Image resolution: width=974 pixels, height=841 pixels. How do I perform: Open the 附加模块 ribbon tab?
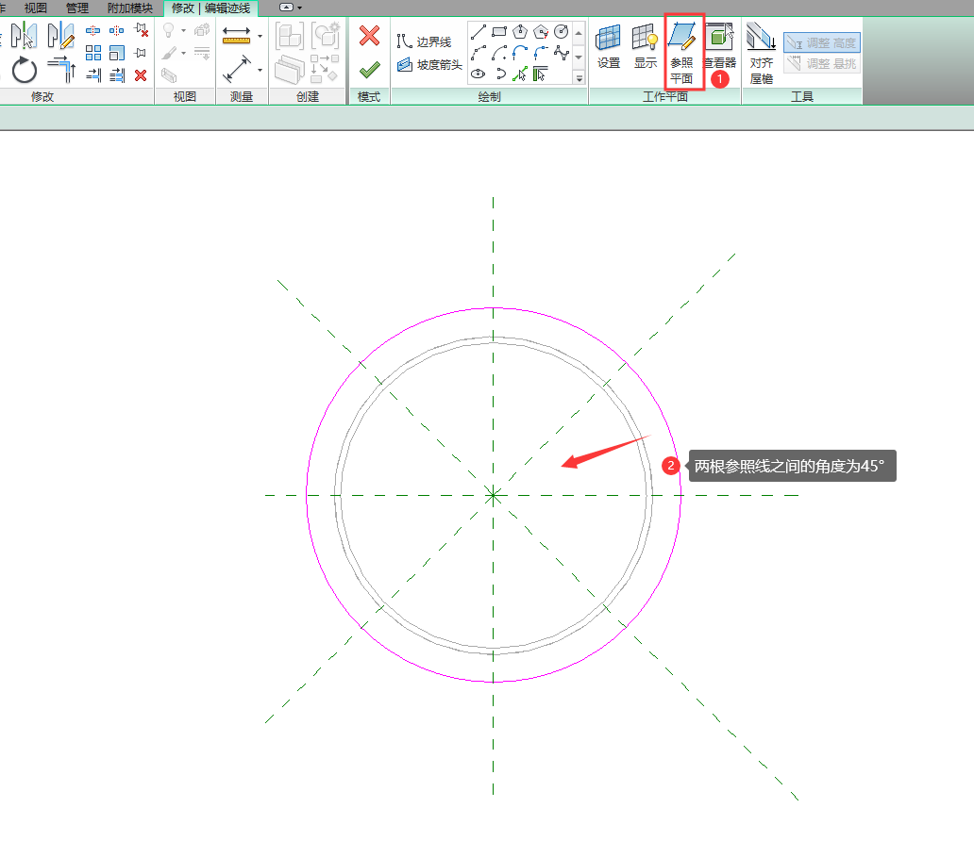click(130, 8)
